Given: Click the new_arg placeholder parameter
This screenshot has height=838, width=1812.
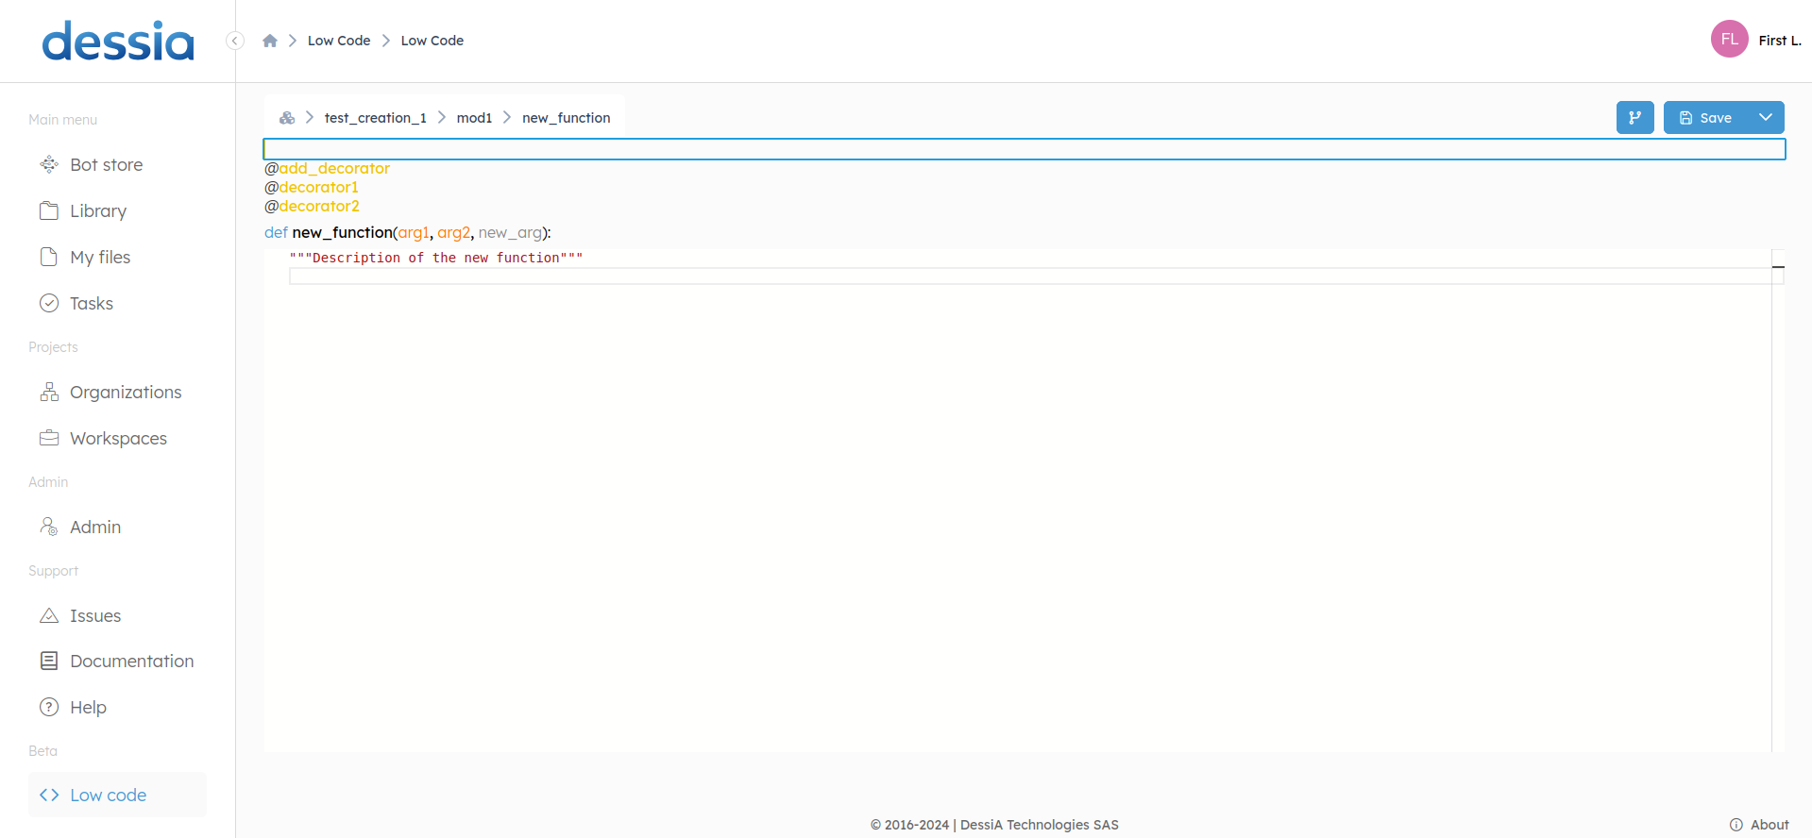Looking at the screenshot, I should tap(510, 232).
